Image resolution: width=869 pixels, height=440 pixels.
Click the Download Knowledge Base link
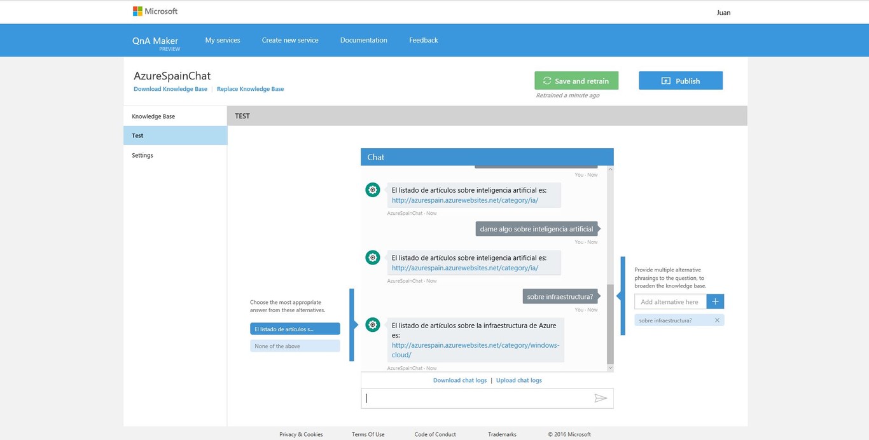coord(170,88)
